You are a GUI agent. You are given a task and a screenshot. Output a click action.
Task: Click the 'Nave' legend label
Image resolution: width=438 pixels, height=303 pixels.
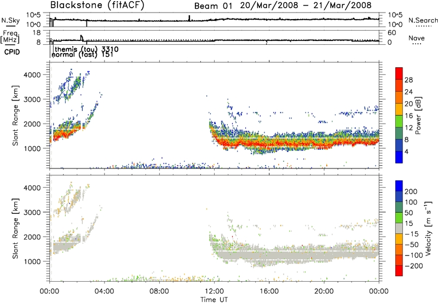coord(417,38)
